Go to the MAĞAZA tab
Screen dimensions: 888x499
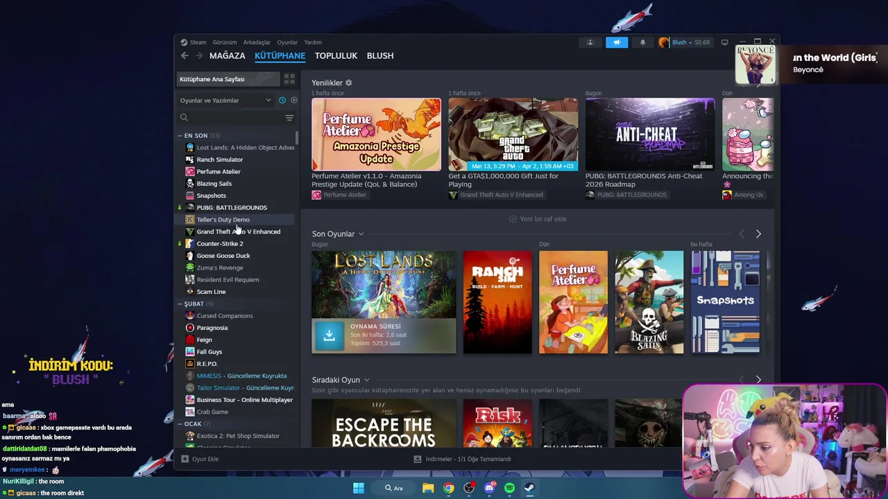228,55
